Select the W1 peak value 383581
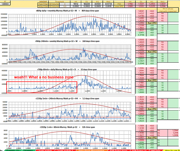The height and width of the screenshot is (151, 180). 97,4
